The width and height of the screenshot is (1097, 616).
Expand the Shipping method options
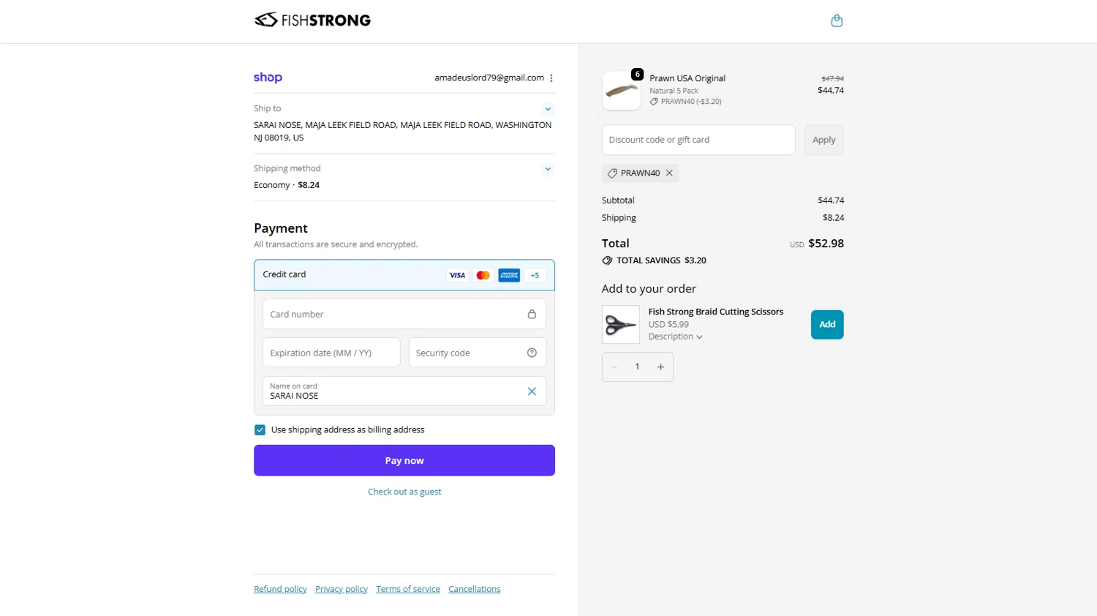tap(548, 169)
